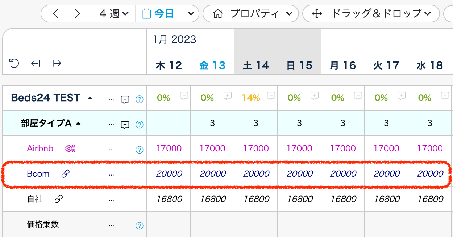Select the 自社 price cell for 月 16
This screenshot has height=237, width=453.
343,199
